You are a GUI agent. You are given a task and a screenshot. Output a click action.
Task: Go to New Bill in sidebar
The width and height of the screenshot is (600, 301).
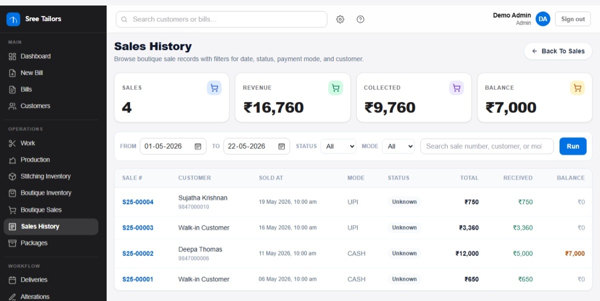tap(51, 72)
